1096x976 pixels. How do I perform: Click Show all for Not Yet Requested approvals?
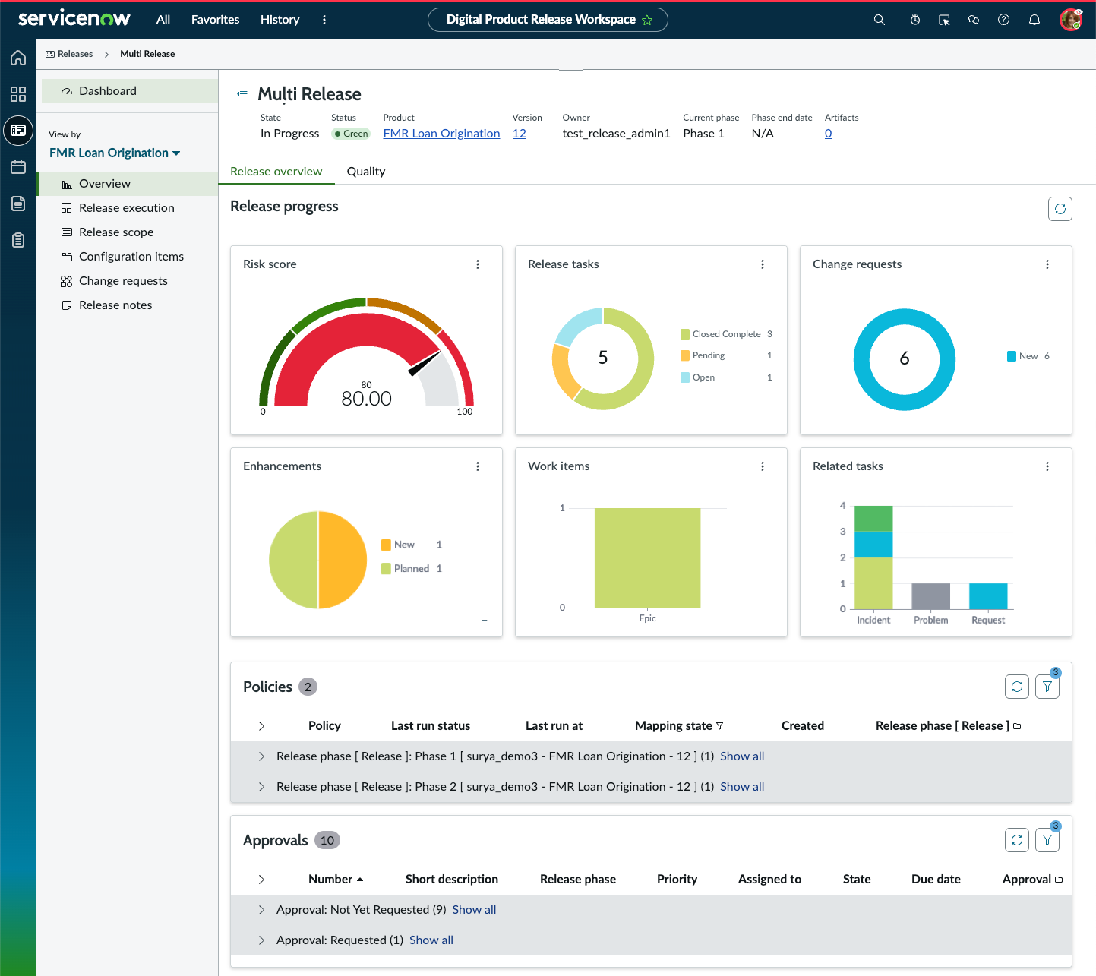(474, 910)
